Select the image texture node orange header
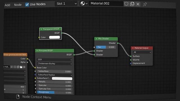Image resolution: width=180 pixels, height=101 pixels. coord(15,55)
